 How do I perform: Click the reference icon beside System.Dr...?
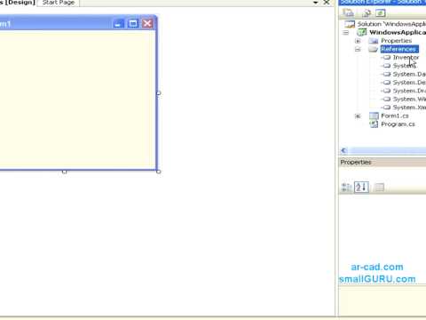tap(386, 91)
